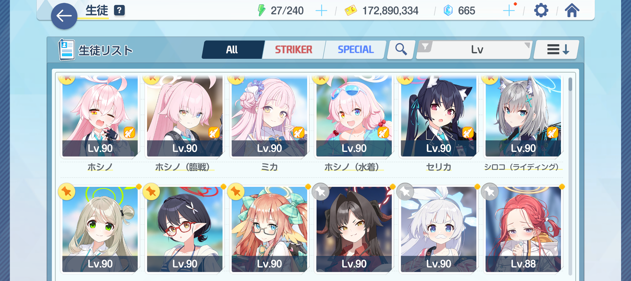Click the filter funnel icon
This screenshot has width=631, height=281.
425,47
